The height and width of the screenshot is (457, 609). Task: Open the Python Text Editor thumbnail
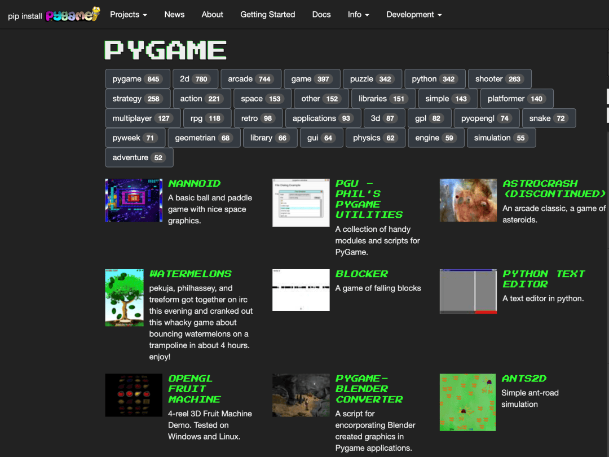pyautogui.click(x=468, y=291)
